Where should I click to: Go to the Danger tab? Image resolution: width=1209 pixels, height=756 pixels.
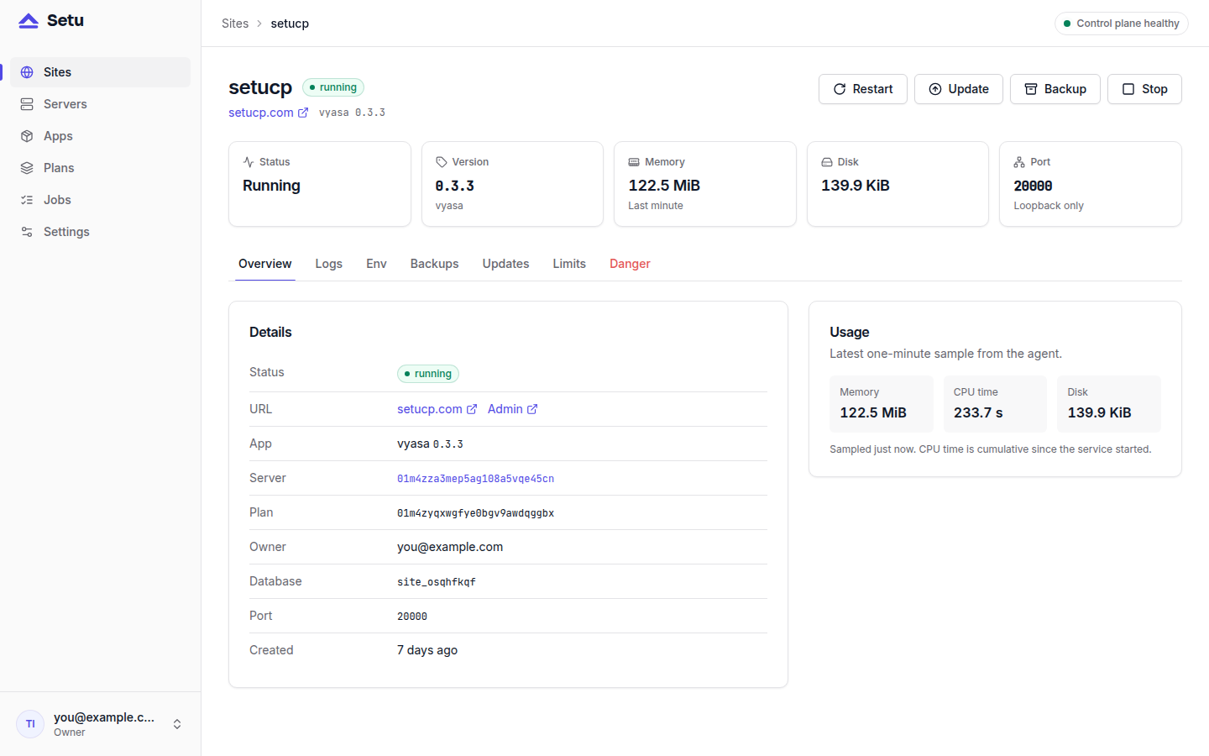click(630, 264)
